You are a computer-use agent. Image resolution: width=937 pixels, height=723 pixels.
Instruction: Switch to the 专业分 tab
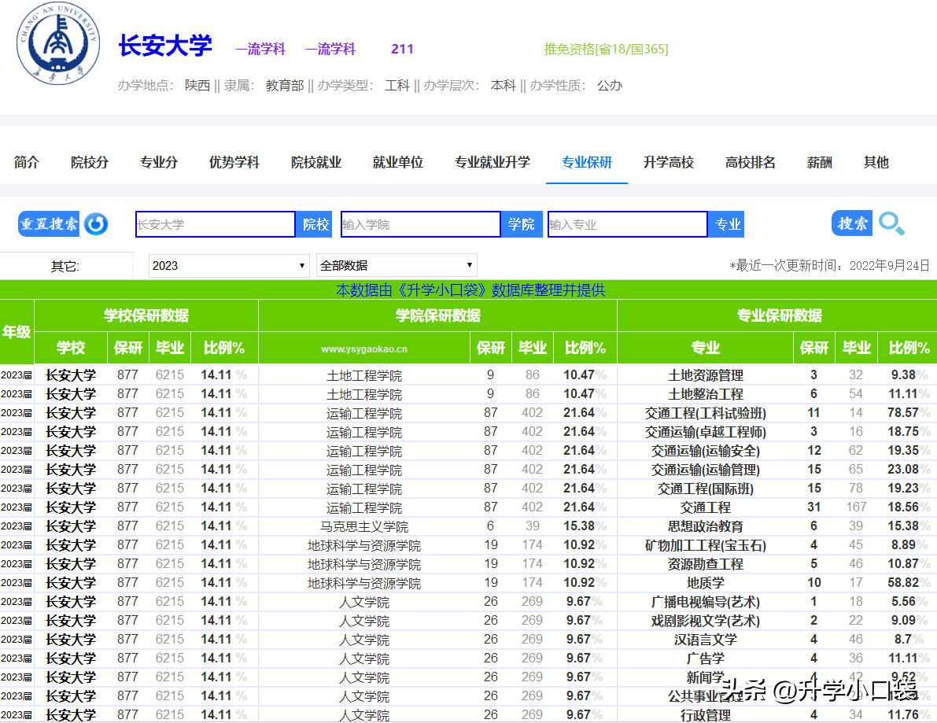158,162
